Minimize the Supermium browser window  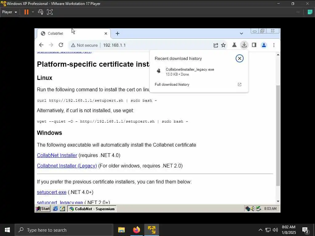(254, 31)
